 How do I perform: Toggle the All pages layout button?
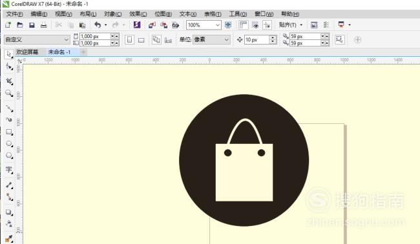coord(156,39)
